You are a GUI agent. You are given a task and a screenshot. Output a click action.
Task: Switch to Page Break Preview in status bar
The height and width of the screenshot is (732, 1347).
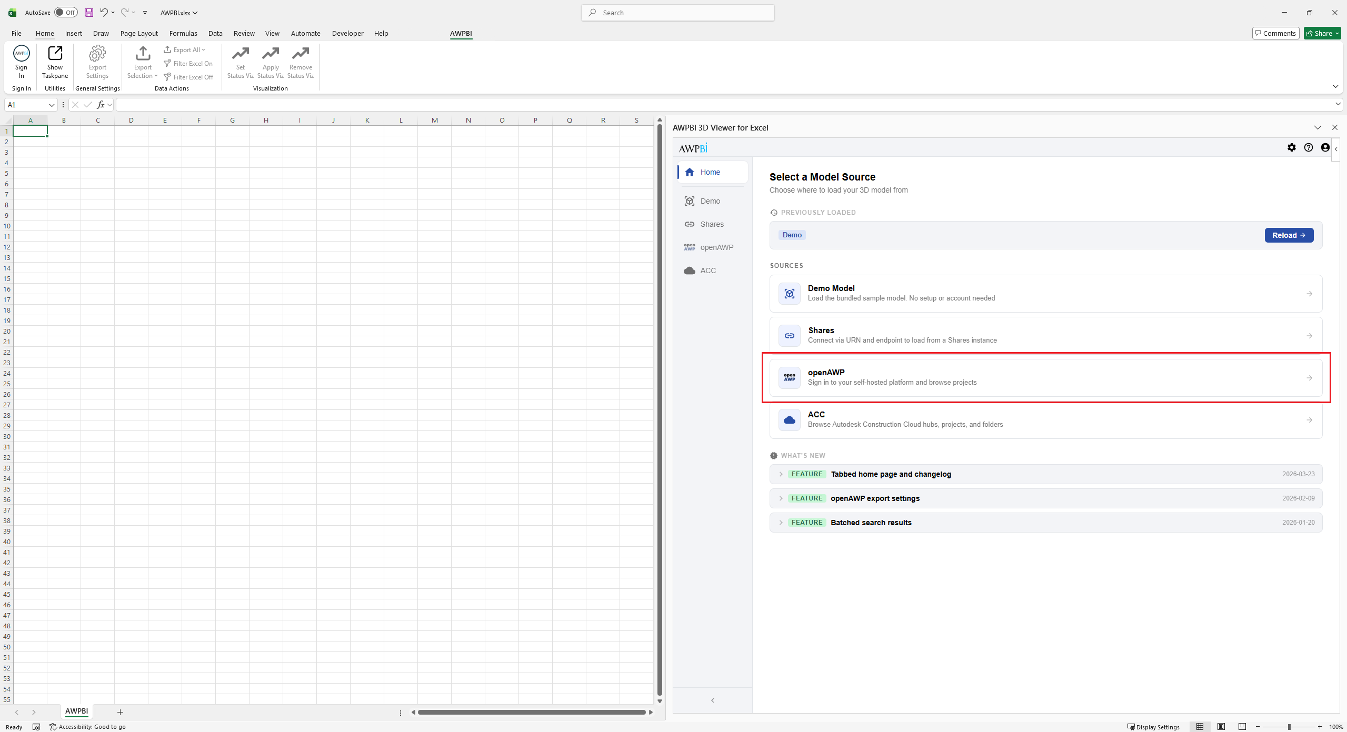1242,727
